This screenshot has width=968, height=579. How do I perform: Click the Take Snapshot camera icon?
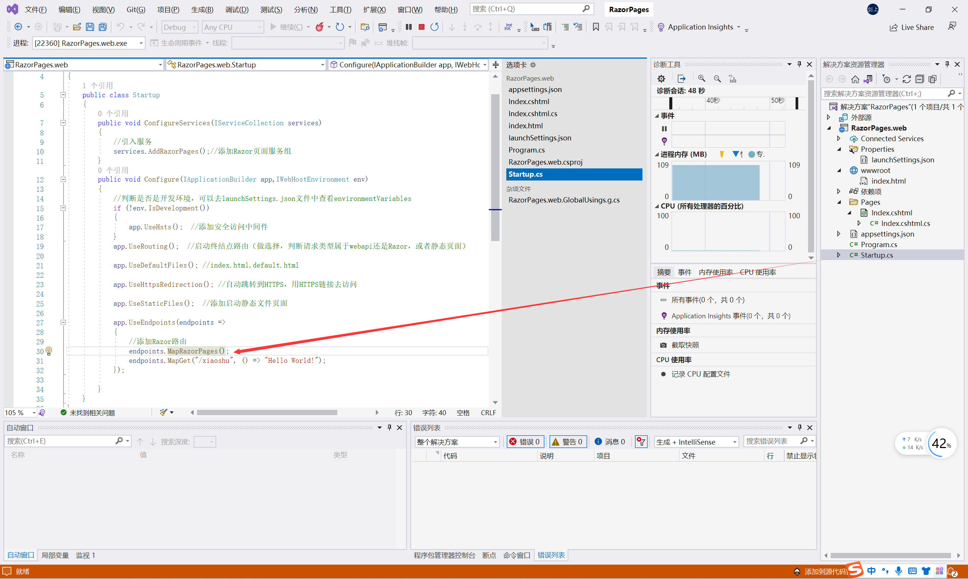coord(663,345)
